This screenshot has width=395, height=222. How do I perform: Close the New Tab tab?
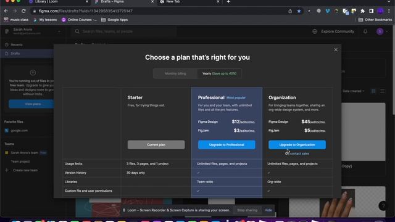pyautogui.click(x=218, y=2)
